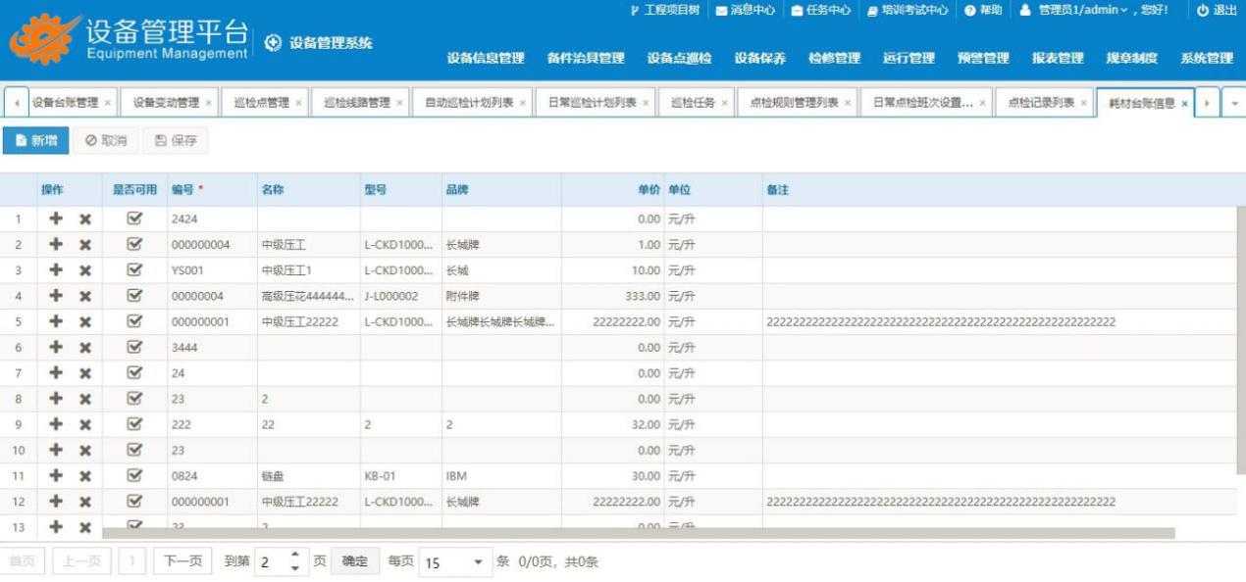The image size is (1246, 582).
Task: Click the plus icon in row 1
Action: [56, 219]
